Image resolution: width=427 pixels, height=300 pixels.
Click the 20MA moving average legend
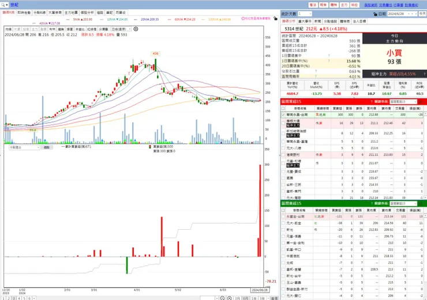pyautogui.click(x=149, y=20)
